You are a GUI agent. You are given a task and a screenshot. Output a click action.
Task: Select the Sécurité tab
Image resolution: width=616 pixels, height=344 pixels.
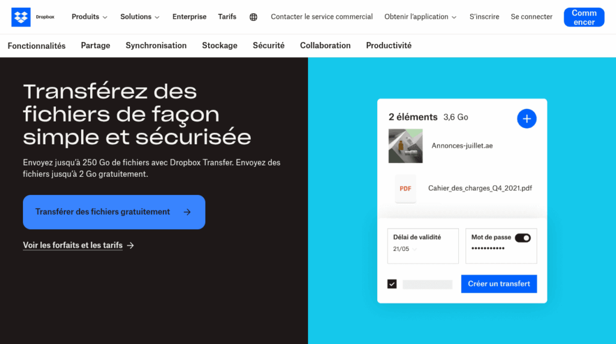click(269, 46)
